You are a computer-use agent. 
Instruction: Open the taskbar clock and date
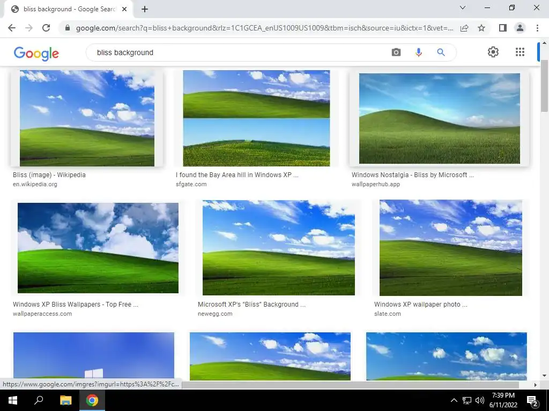(503, 400)
